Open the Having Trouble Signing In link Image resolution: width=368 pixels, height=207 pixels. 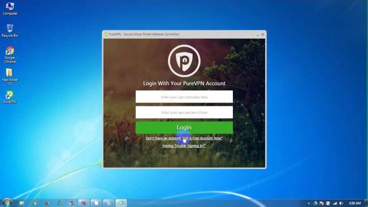(184, 145)
